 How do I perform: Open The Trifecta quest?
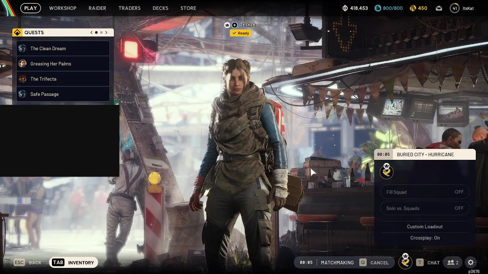pos(63,79)
